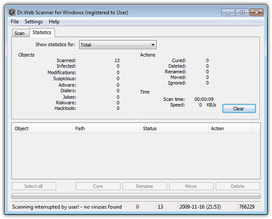Click the 'Ignored:' label

(177, 83)
